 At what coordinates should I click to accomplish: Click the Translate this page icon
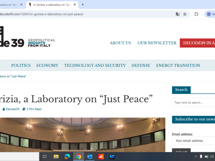pyautogui.click(x=178, y=14)
